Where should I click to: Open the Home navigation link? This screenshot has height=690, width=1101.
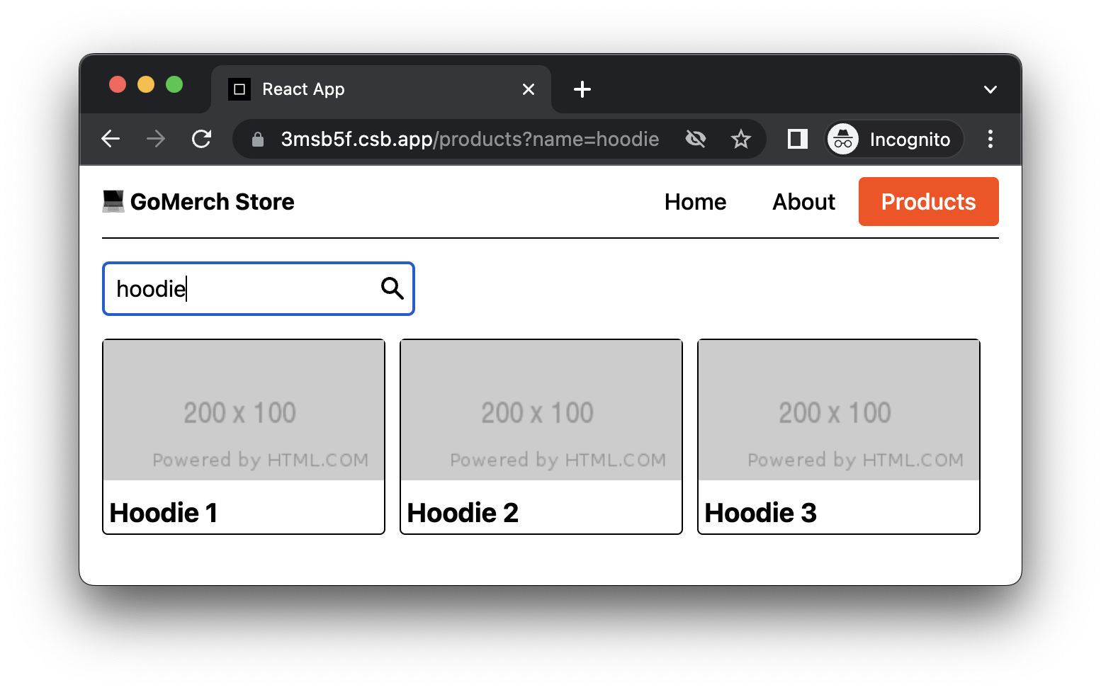[695, 202]
